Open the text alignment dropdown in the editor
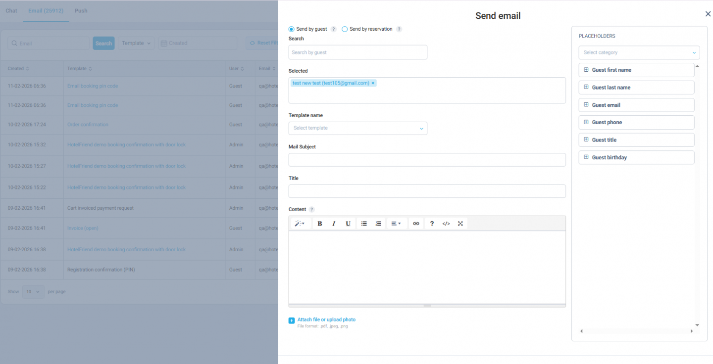Image resolution: width=713 pixels, height=364 pixels. [x=396, y=223]
